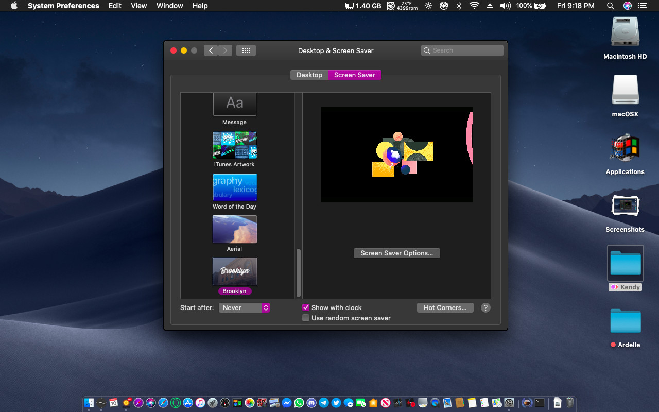Open the System Preferences app menu
The image size is (659, 412).
point(63,6)
